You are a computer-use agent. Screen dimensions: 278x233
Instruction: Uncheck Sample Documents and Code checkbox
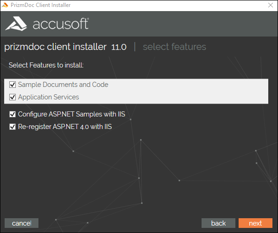click(13, 85)
